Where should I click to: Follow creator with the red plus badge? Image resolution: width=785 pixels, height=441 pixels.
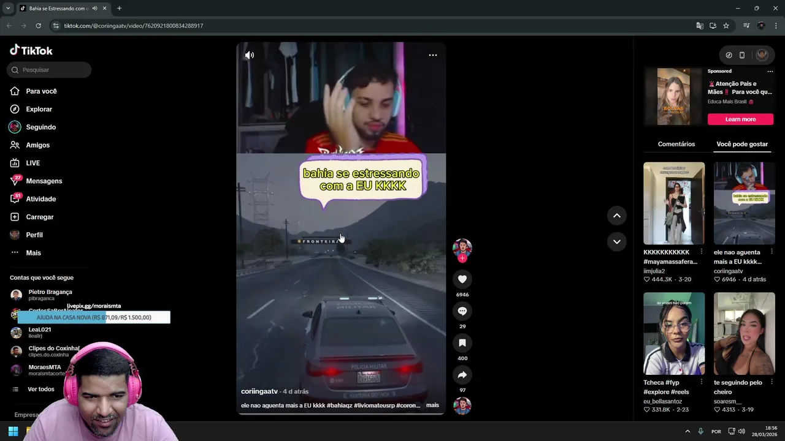click(462, 258)
